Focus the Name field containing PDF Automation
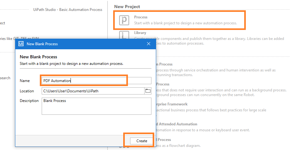290x150 pixels. 96,81
